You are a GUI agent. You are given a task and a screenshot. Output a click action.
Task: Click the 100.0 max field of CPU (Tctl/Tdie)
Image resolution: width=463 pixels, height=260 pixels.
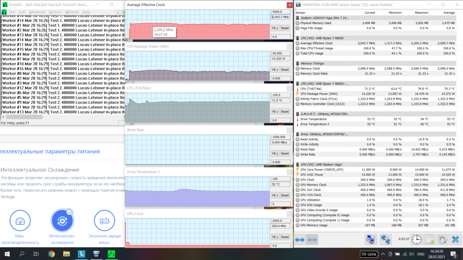coord(280,95)
